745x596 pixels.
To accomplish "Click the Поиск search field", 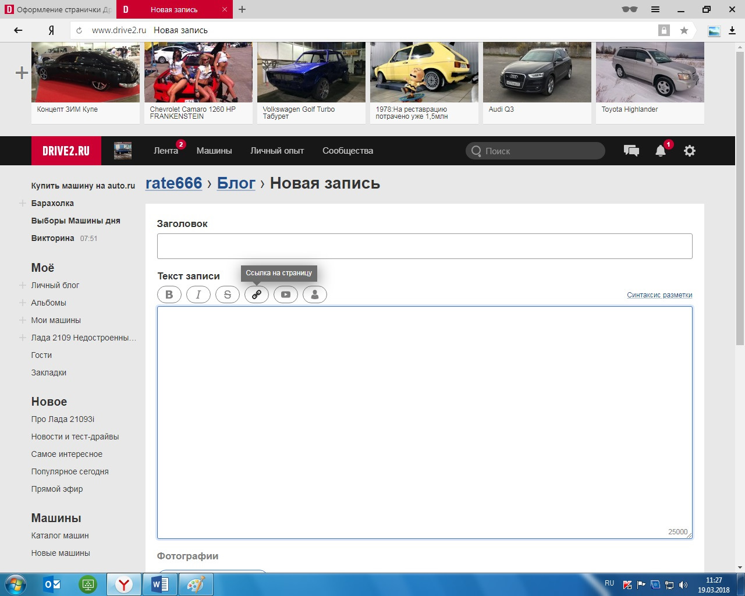I will pyautogui.click(x=535, y=151).
